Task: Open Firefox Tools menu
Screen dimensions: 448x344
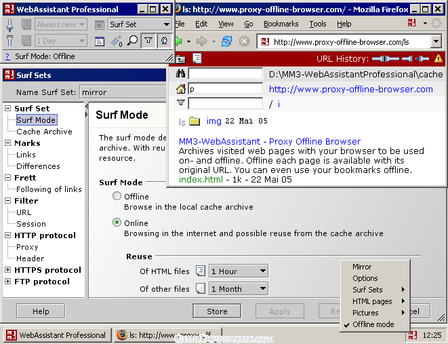Action: (x=318, y=24)
